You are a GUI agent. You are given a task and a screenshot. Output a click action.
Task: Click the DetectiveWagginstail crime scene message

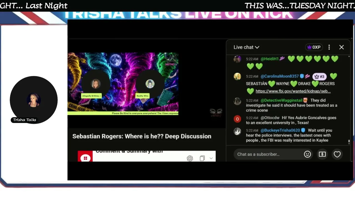click(291, 105)
